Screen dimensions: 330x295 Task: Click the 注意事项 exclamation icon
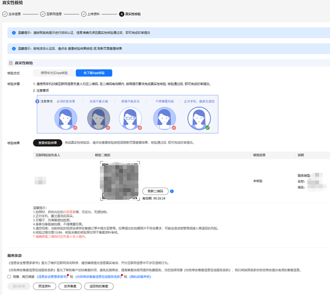37,101
